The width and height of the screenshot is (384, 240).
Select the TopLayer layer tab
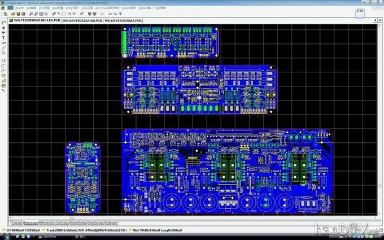(17, 223)
